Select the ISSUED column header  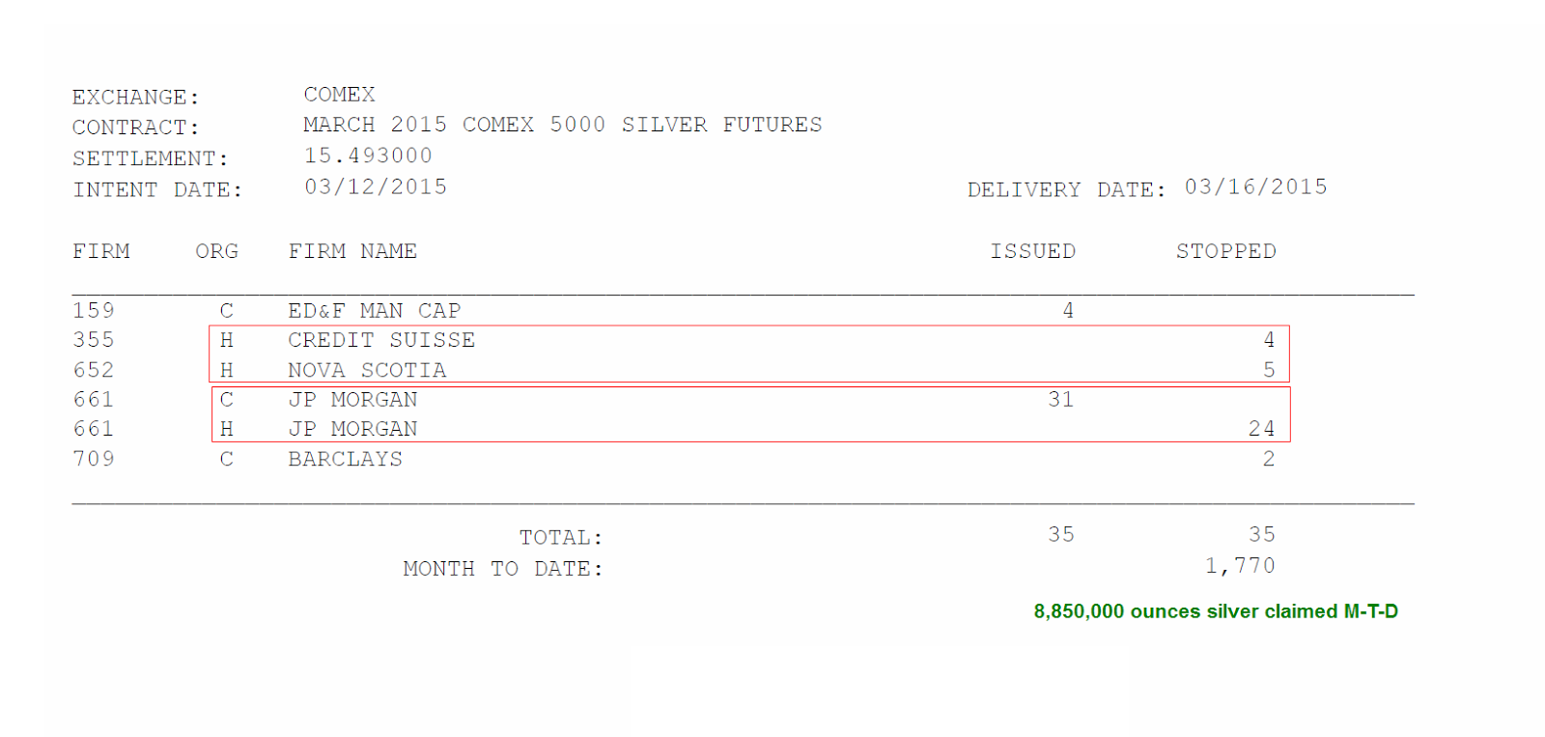pos(1032,252)
